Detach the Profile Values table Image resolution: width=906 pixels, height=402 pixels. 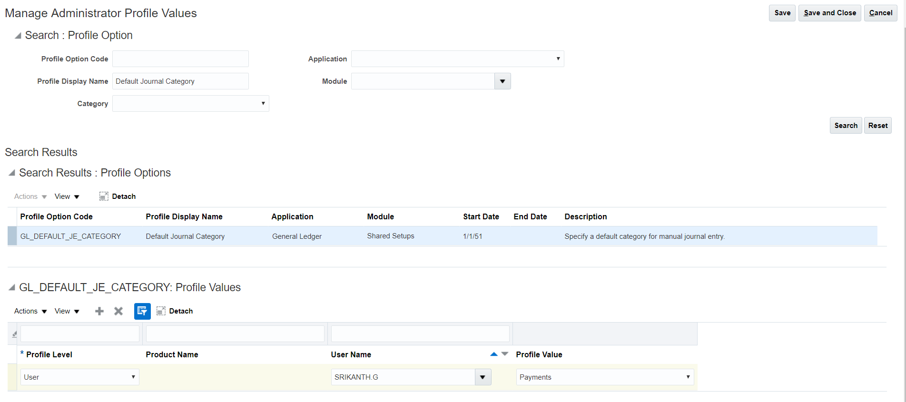point(175,311)
